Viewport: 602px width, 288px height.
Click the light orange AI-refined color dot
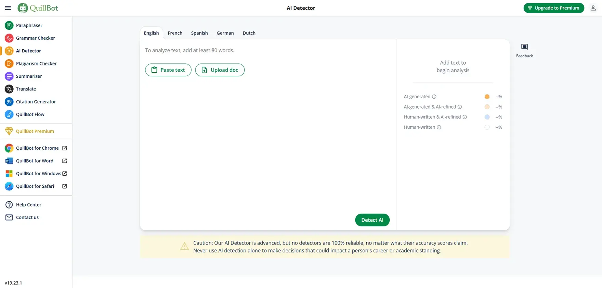coord(487,107)
